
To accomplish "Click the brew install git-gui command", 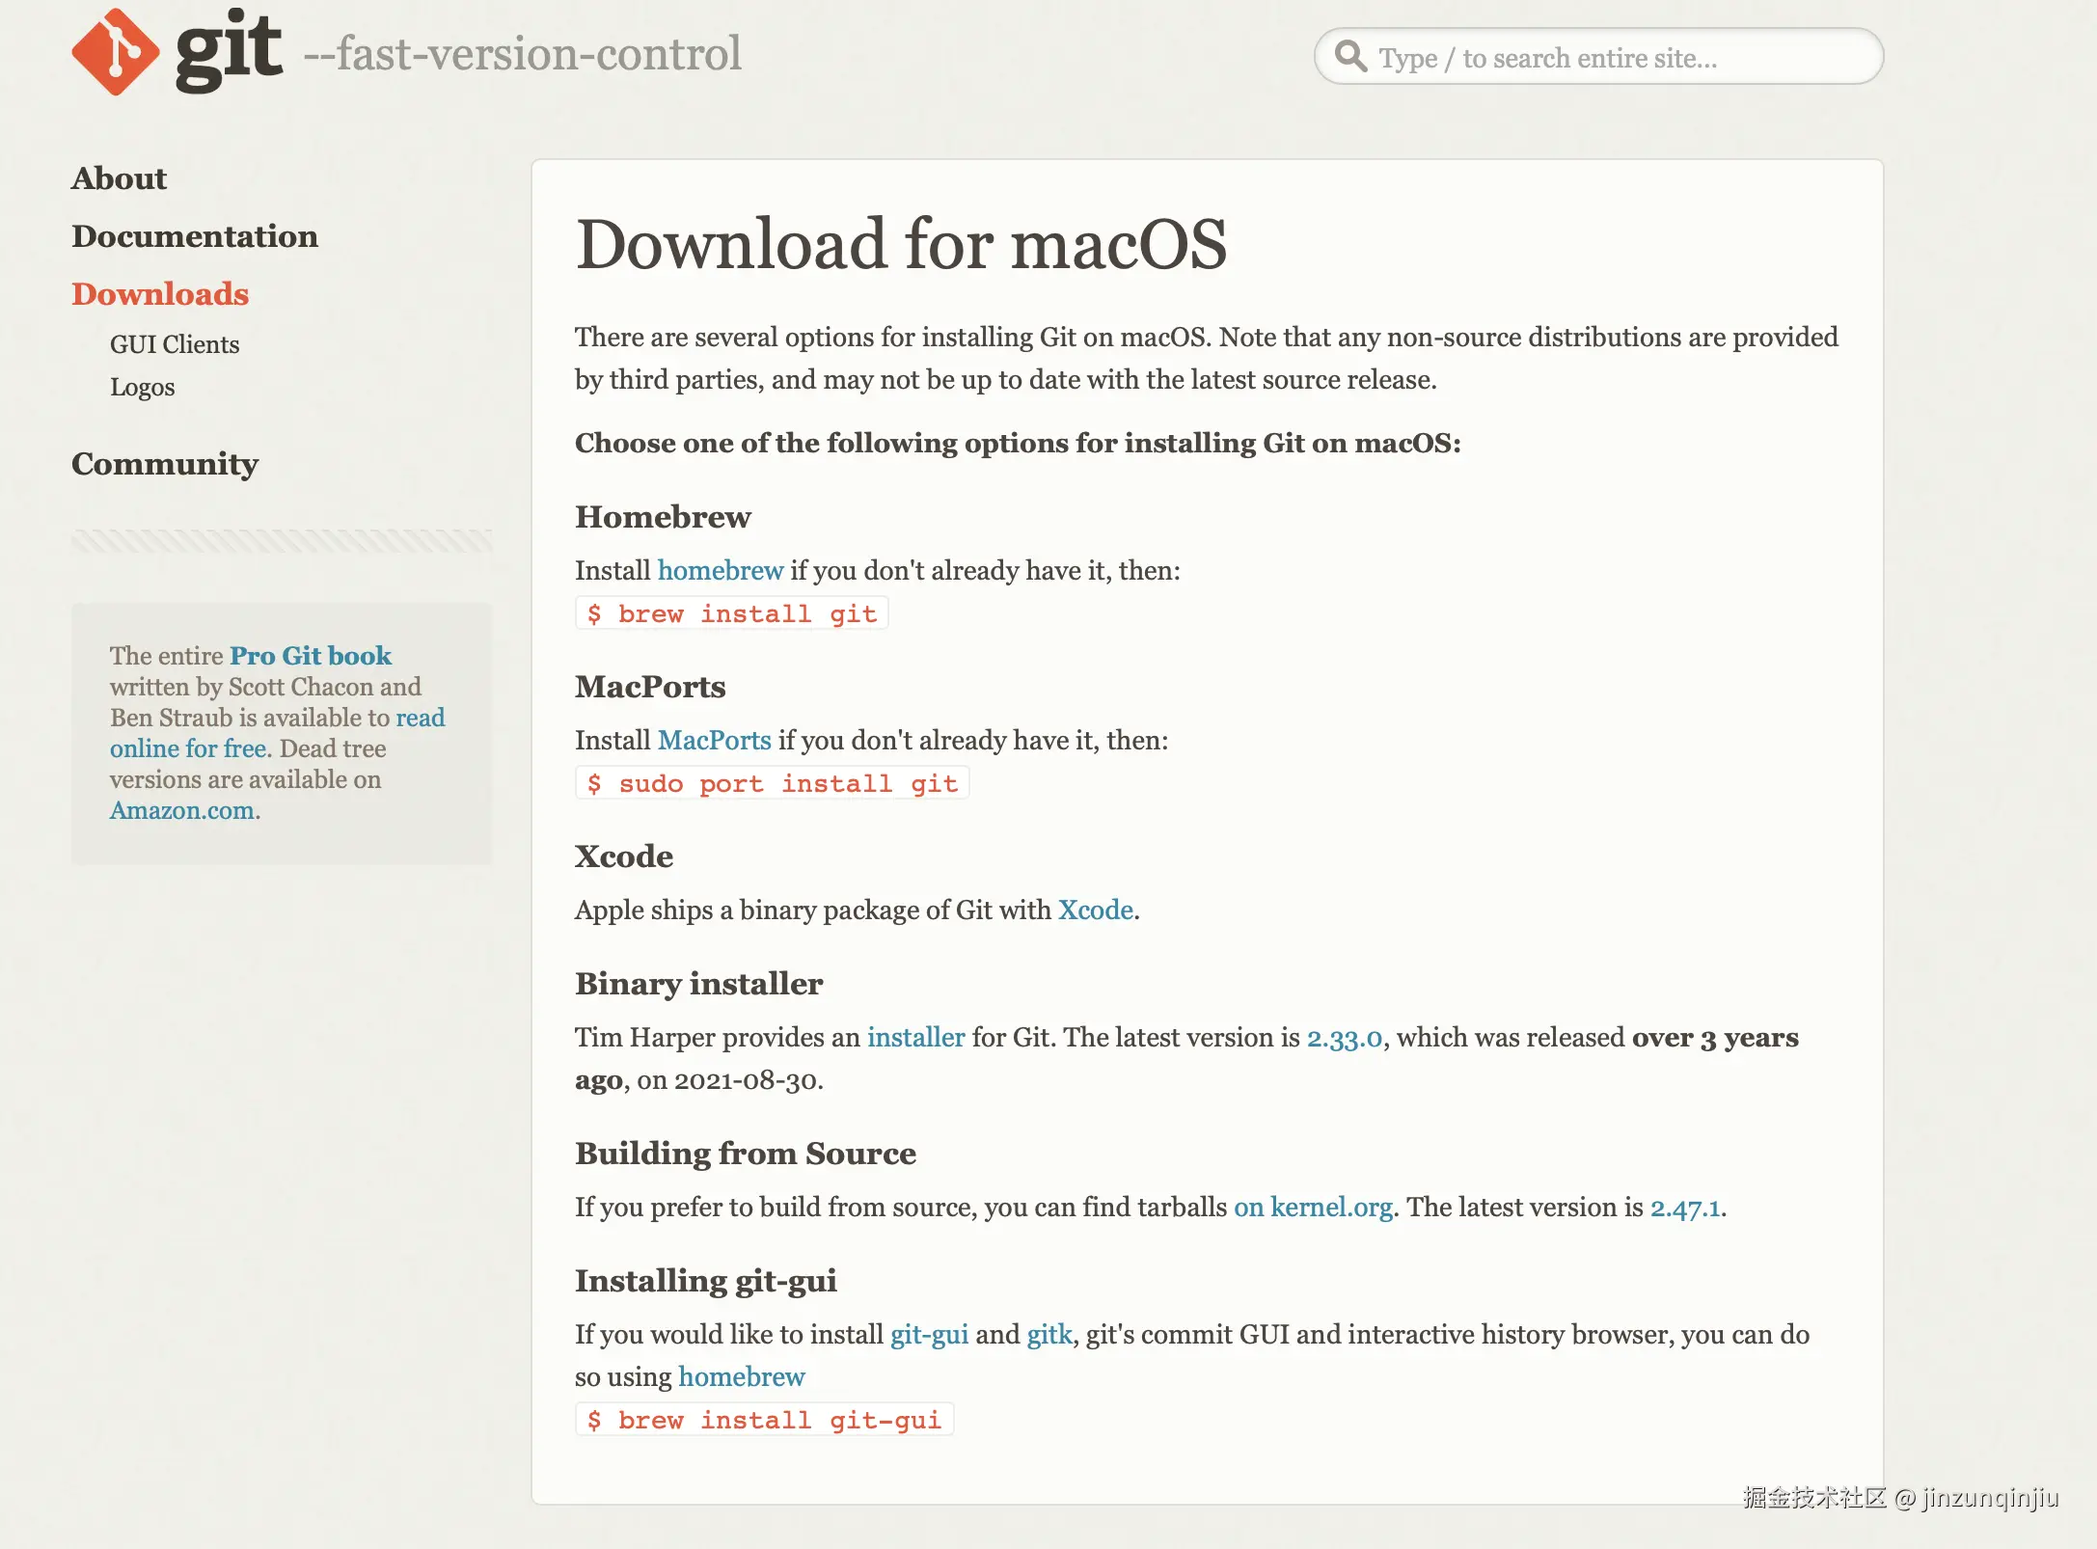I will point(765,1420).
